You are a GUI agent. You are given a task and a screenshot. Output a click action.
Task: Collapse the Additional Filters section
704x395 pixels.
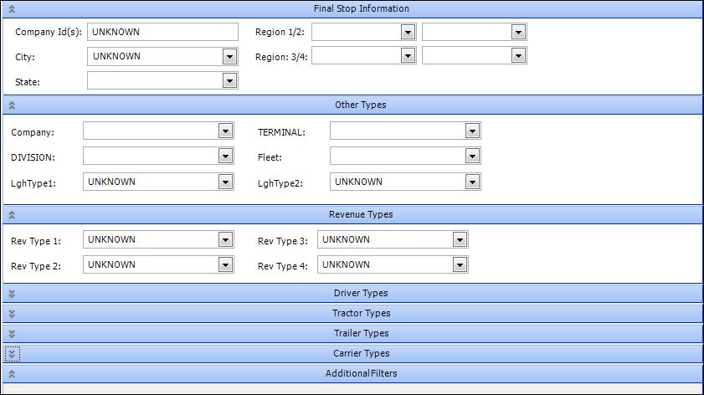click(12, 373)
